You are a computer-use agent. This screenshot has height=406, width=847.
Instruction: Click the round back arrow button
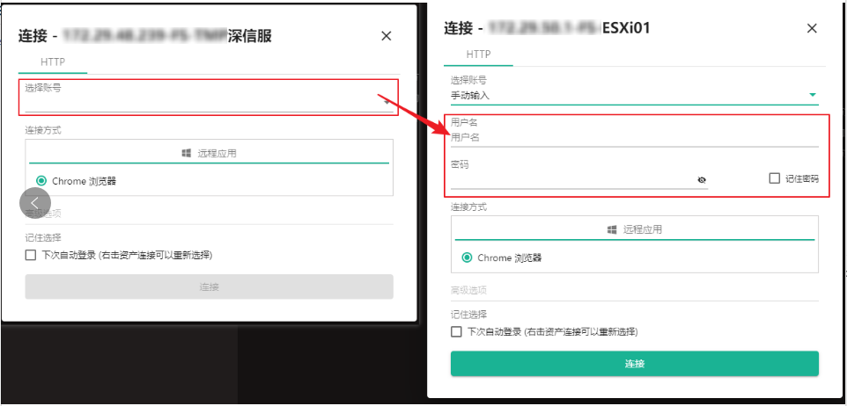click(x=35, y=203)
